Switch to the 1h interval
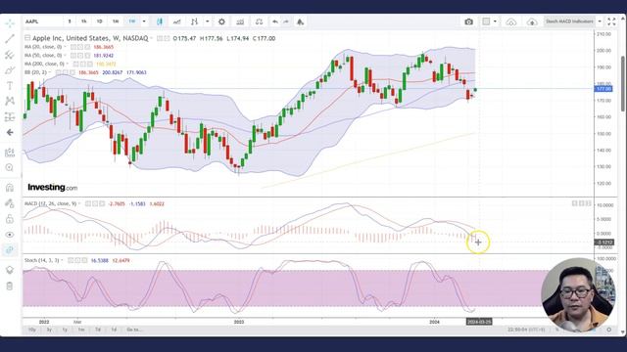Screen dimensions: 627x352 tap(84, 22)
